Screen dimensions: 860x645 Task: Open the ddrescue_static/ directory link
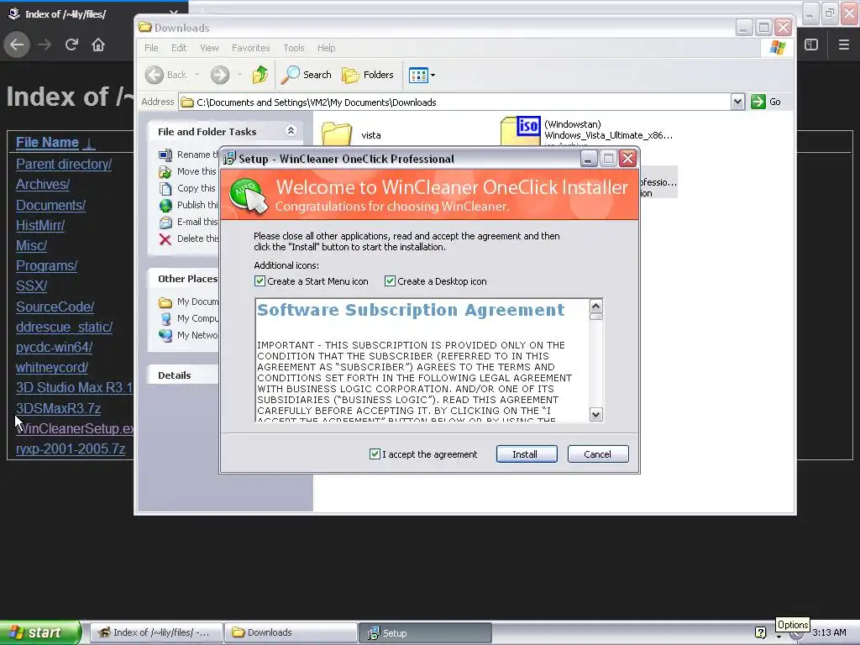click(x=64, y=327)
